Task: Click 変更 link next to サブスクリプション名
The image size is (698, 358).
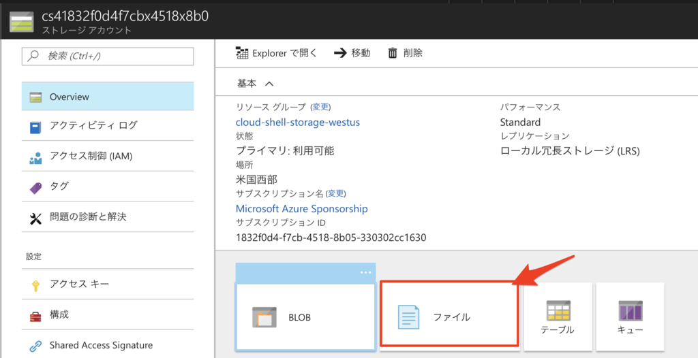Action: pos(335,193)
